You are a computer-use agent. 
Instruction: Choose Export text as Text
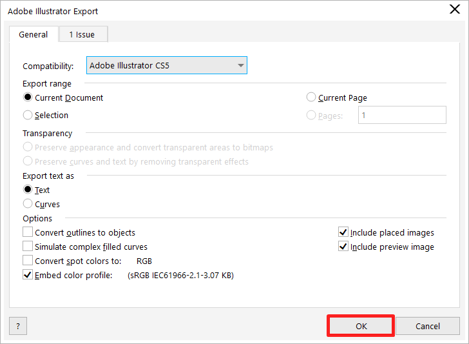pos(28,190)
